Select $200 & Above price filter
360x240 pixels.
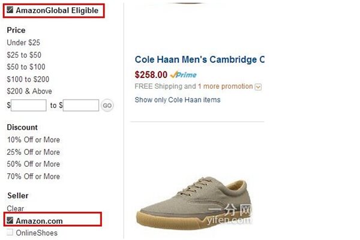click(28, 91)
